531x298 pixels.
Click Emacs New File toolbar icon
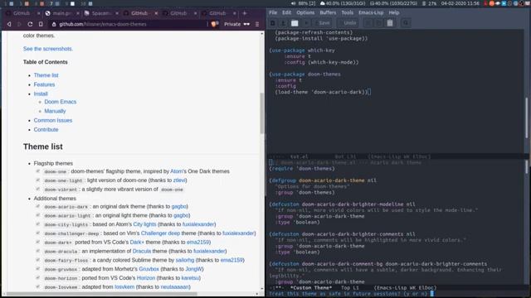[273, 23]
